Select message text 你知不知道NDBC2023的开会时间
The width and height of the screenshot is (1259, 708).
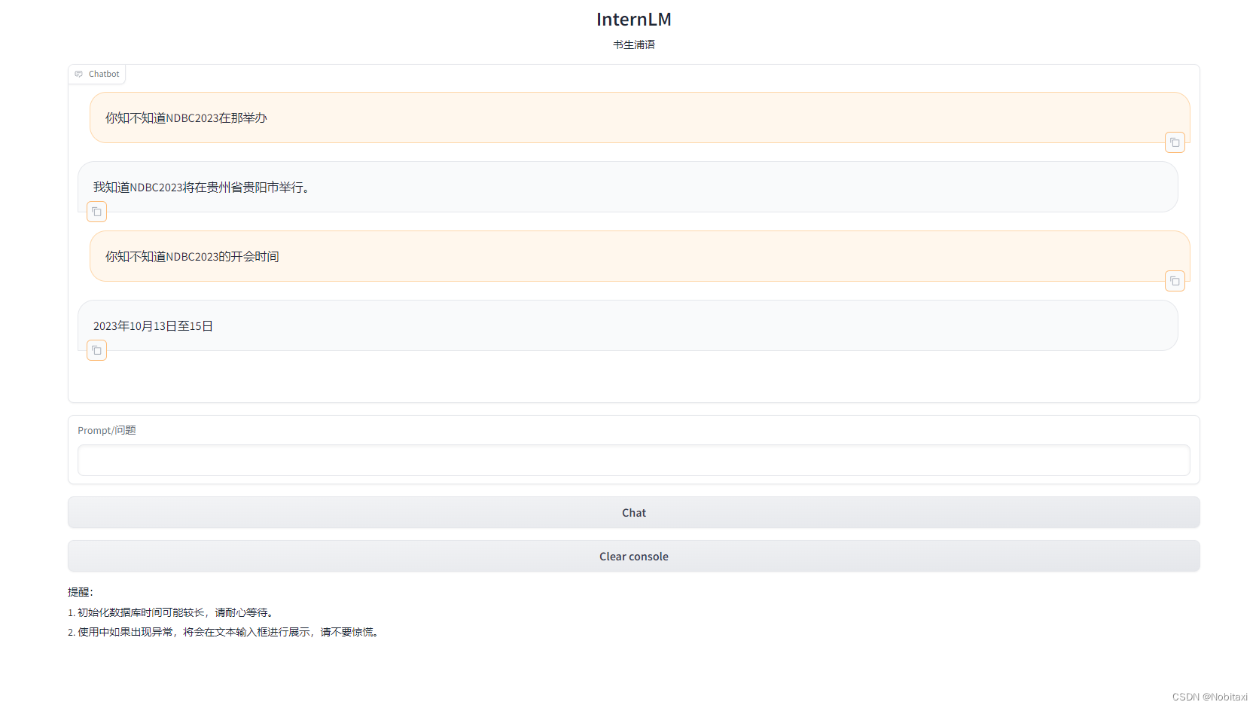pyautogui.click(x=192, y=257)
